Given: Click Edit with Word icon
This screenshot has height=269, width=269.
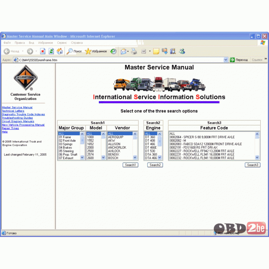Looking at the screenshot, I should tap(143, 51).
